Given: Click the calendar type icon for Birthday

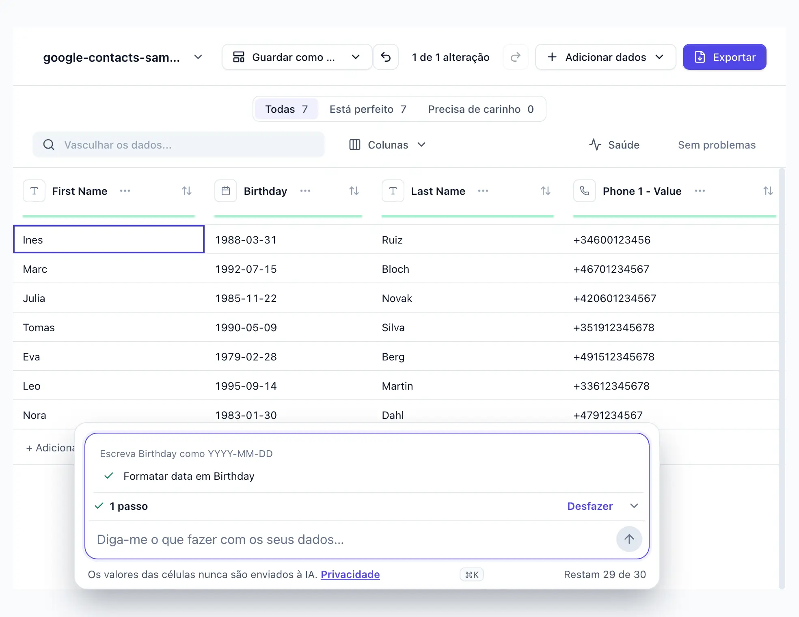Looking at the screenshot, I should [226, 191].
